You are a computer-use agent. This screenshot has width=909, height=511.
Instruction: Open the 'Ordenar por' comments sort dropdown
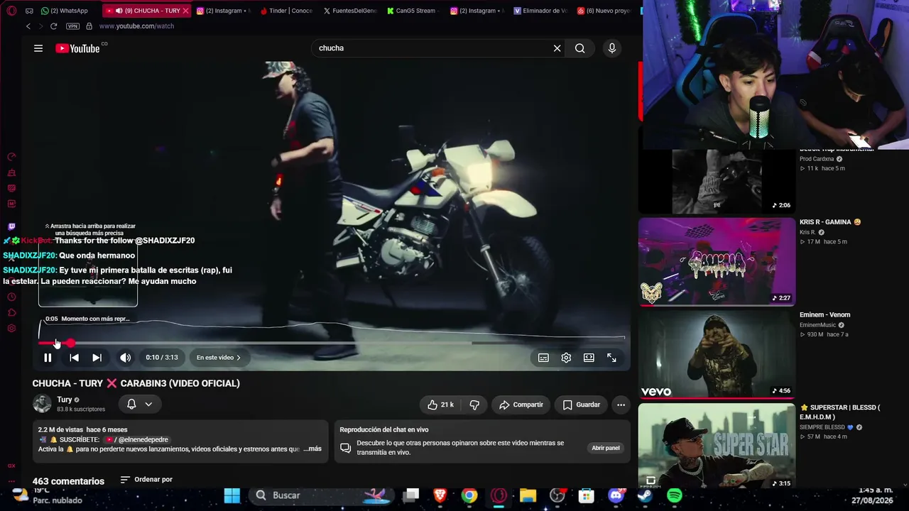pyautogui.click(x=146, y=480)
